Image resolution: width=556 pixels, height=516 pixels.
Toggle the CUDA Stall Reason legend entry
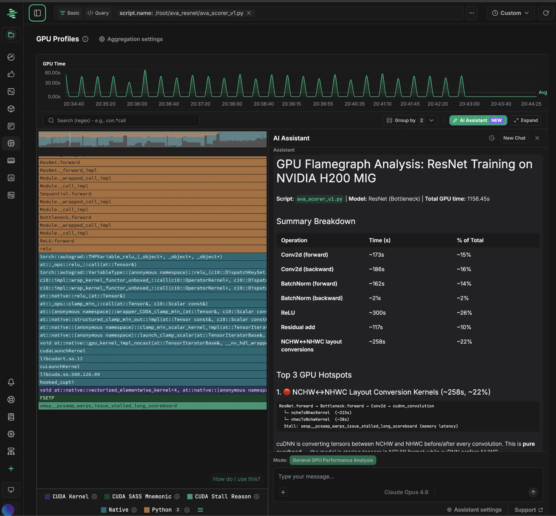point(219,497)
